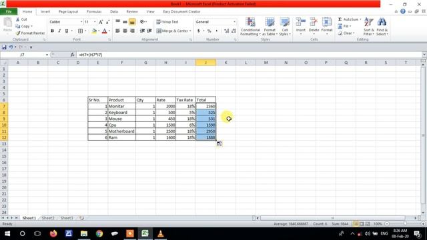Open Windows Start menu

(x=7, y=233)
